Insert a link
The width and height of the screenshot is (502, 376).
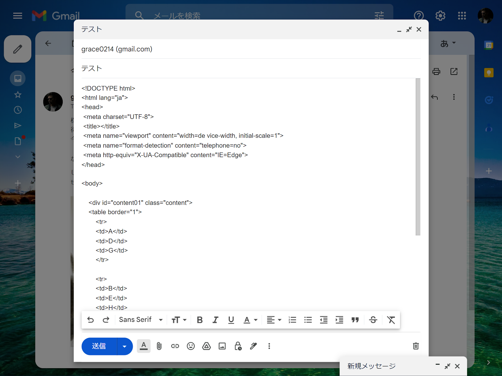click(175, 346)
